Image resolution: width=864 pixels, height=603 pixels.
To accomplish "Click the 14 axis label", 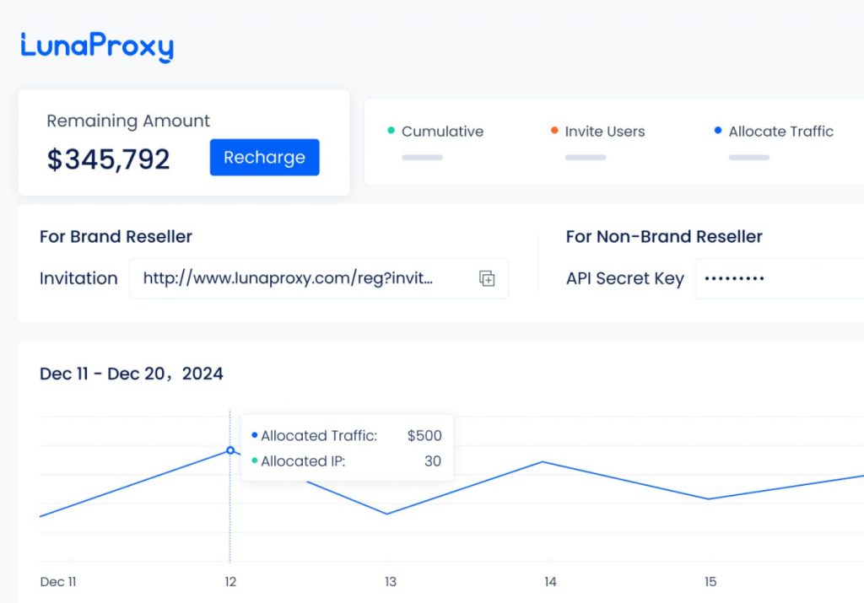I will (x=550, y=582).
